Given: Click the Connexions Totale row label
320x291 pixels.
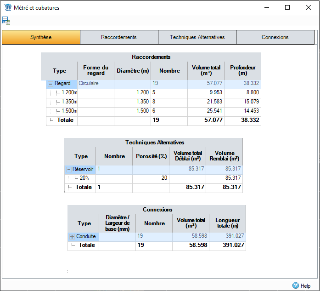Looking at the screenshot, I should click(x=87, y=245).
